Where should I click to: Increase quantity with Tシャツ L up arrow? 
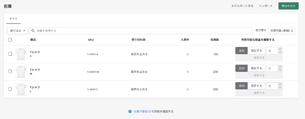280,84
